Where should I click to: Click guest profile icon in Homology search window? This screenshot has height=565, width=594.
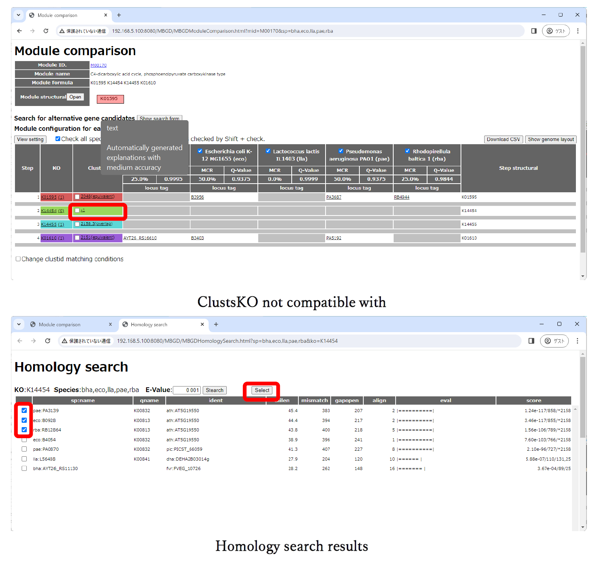(554, 341)
